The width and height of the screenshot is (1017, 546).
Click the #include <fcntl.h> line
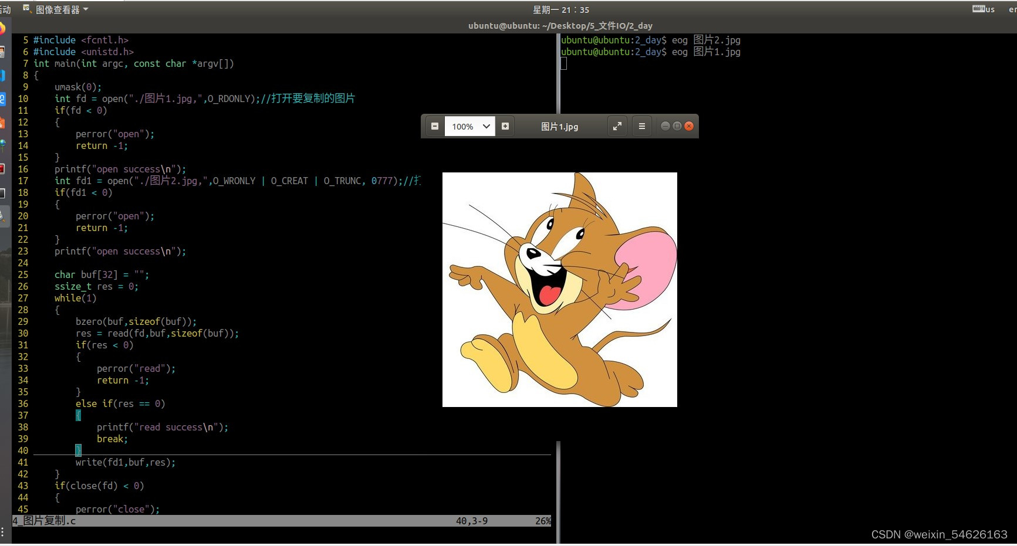(81, 40)
